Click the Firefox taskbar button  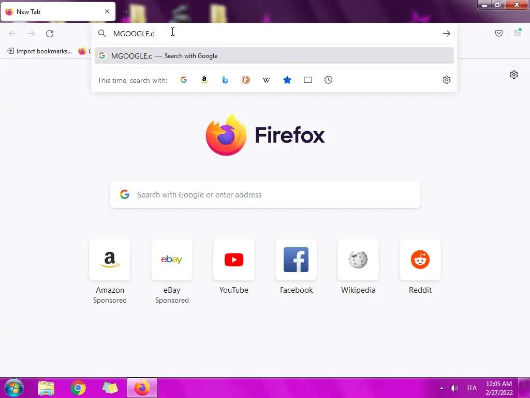tap(142, 388)
